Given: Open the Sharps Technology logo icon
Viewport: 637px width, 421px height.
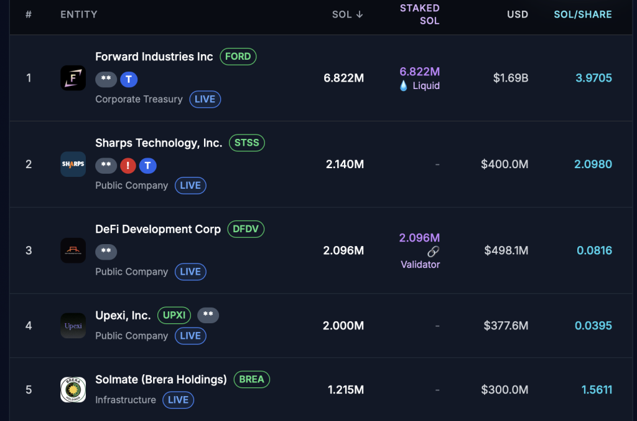Looking at the screenshot, I should 73,164.
